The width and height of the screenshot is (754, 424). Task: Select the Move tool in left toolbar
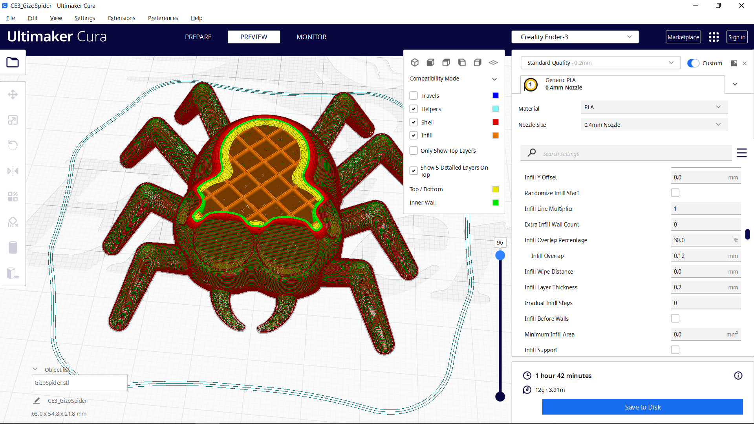(x=13, y=95)
